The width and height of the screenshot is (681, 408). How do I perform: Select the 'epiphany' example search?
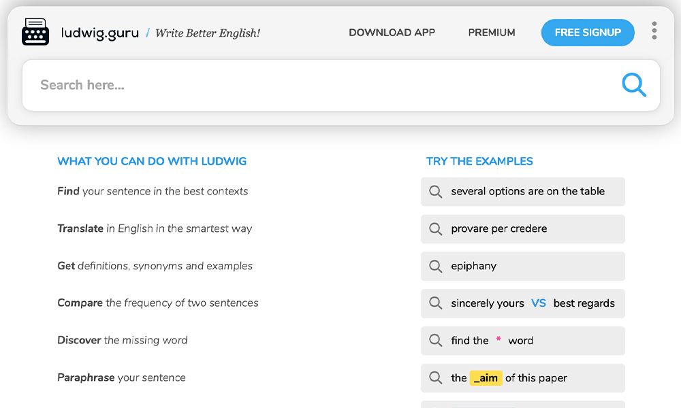pyautogui.click(x=474, y=267)
